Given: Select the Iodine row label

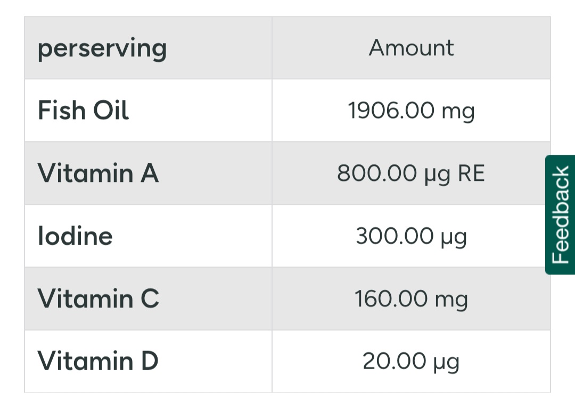Looking at the screenshot, I should point(75,236).
